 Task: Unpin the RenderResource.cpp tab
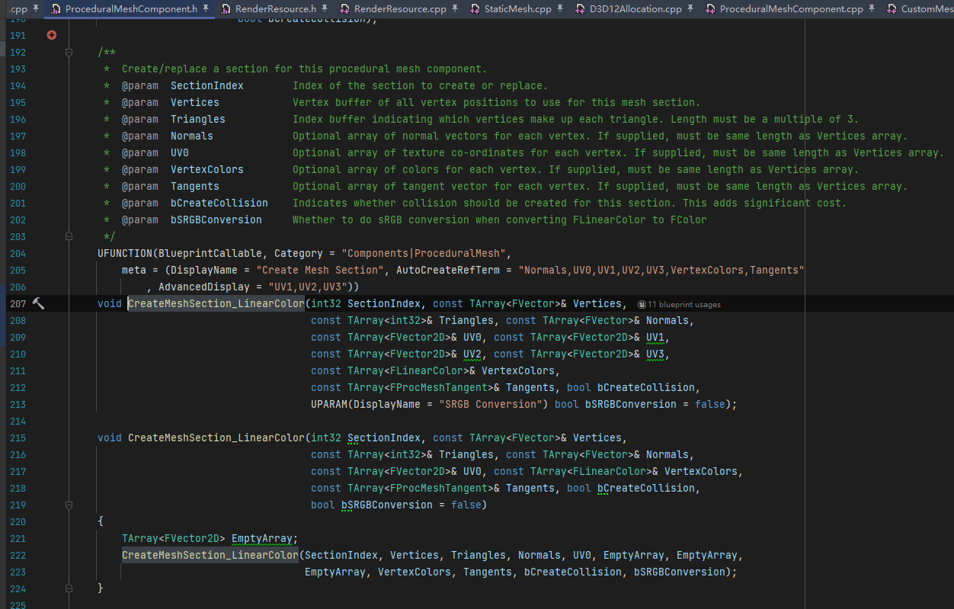[x=455, y=9]
